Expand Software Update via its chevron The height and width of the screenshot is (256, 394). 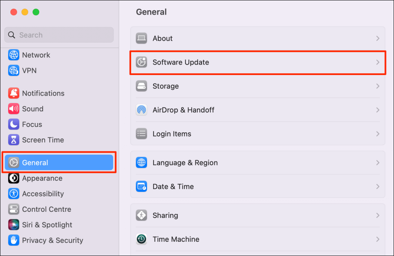point(378,62)
